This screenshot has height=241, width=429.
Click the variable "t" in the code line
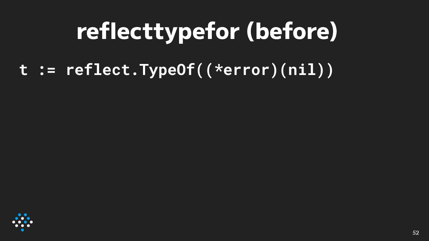[x=24, y=70]
